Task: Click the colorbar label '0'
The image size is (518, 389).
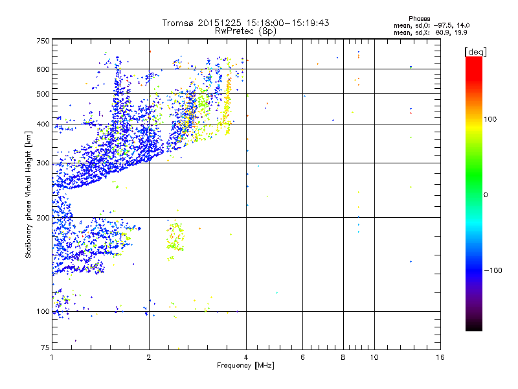Action: [x=486, y=195]
